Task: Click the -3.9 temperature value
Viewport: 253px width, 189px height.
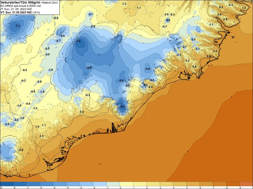Action: coord(89,67)
